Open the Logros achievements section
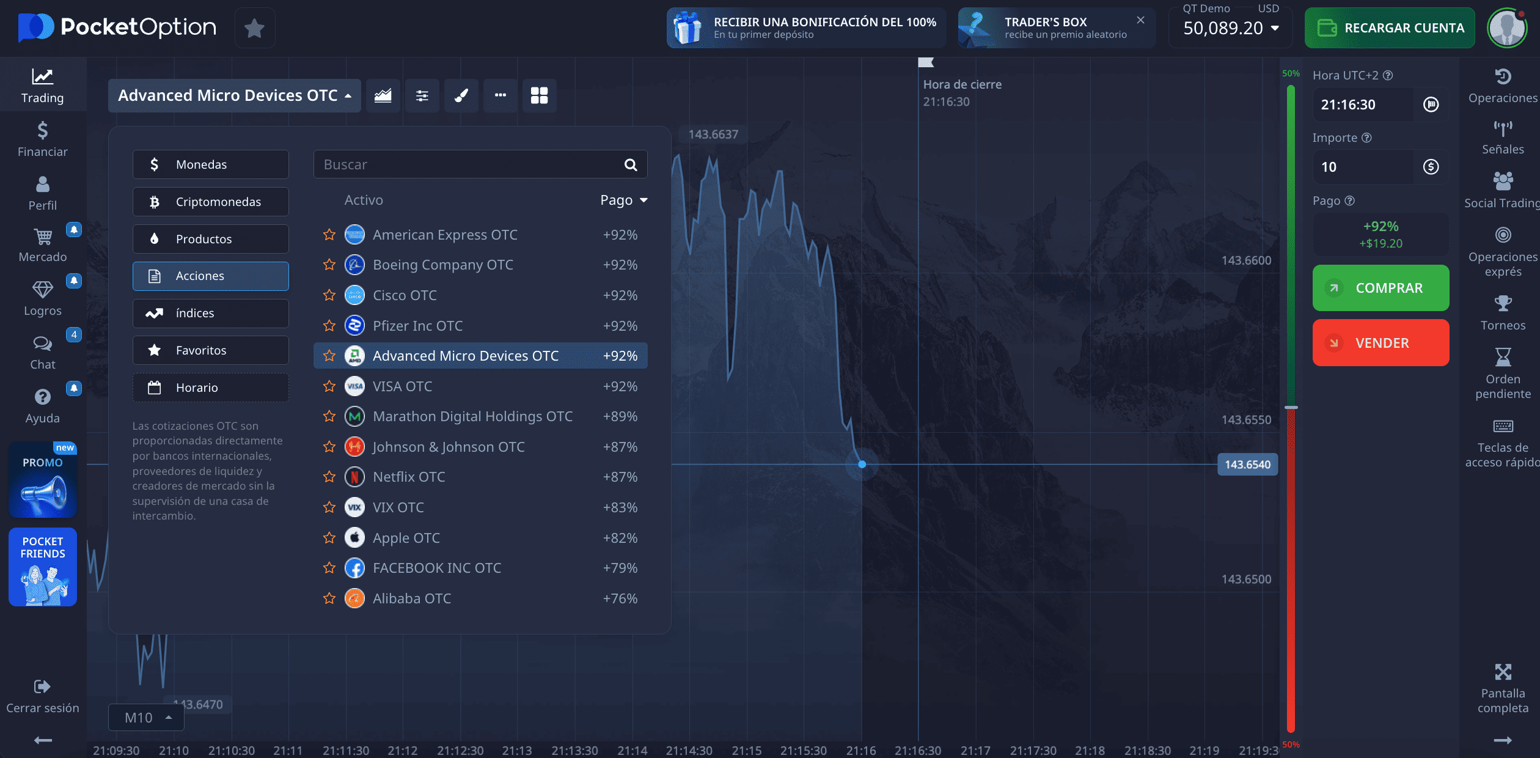Image resolution: width=1540 pixels, height=758 pixels. (x=43, y=299)
